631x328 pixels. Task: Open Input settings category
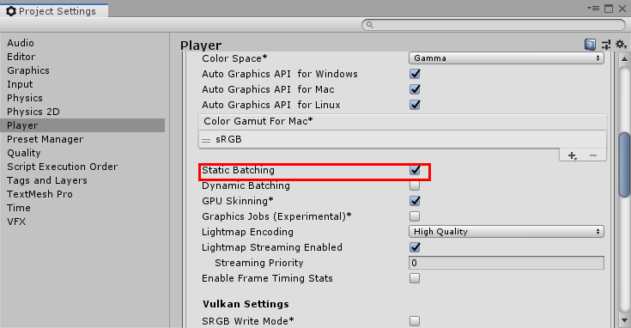click(x=20, y=84)
